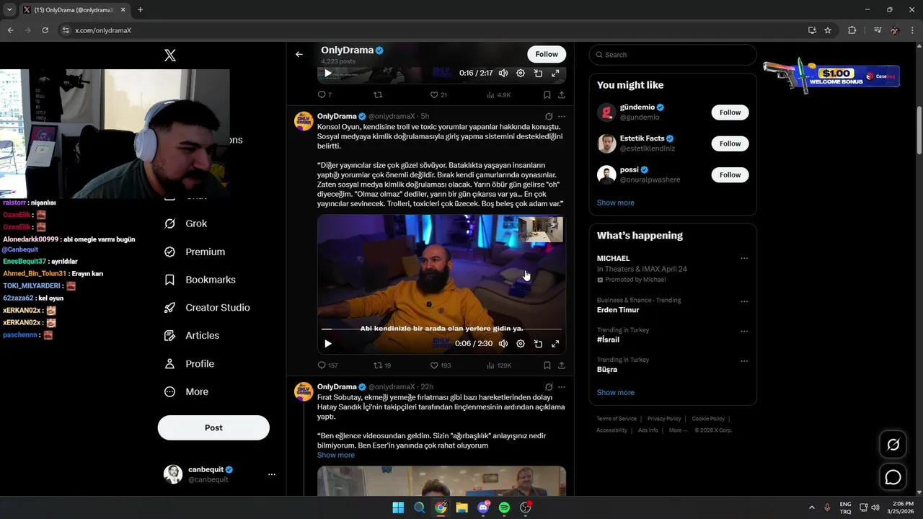Open Grok explain icon on 22h post
923x519 pixels.
[549, 387]
